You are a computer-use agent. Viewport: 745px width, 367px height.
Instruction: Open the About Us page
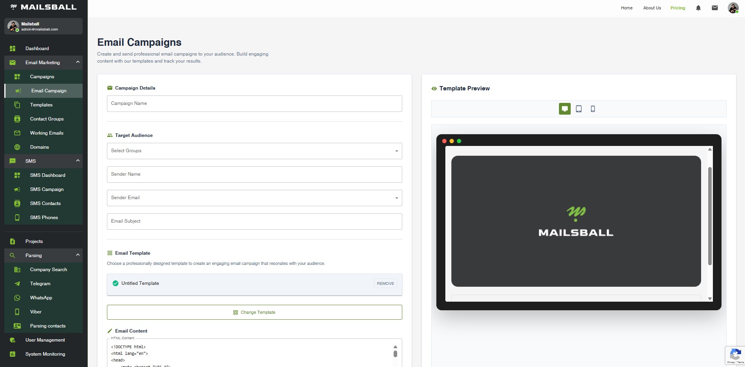652,8
